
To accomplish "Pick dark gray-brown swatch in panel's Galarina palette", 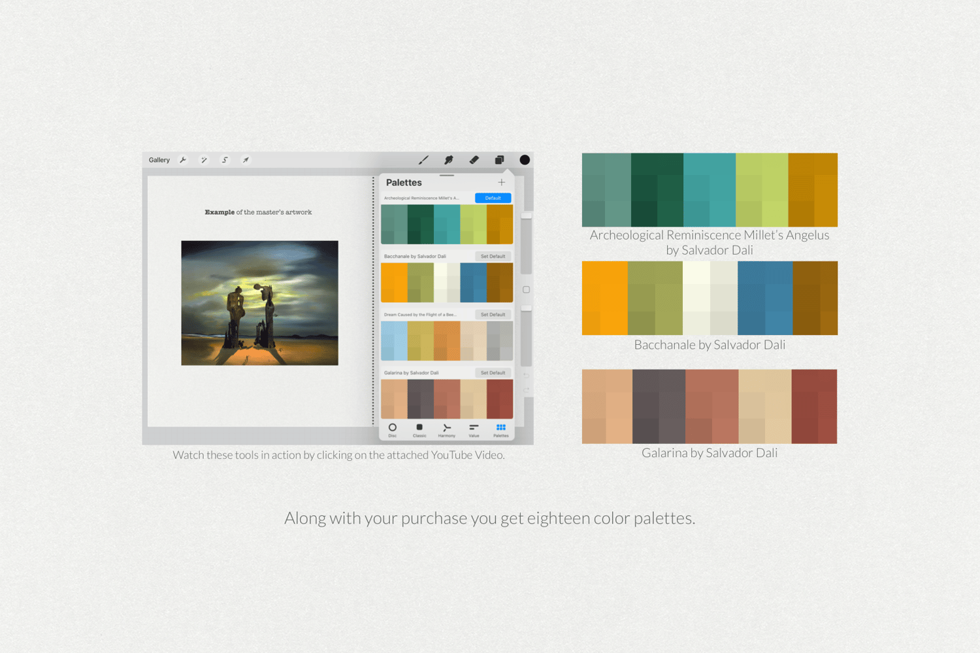I will [x=421, y=399].
